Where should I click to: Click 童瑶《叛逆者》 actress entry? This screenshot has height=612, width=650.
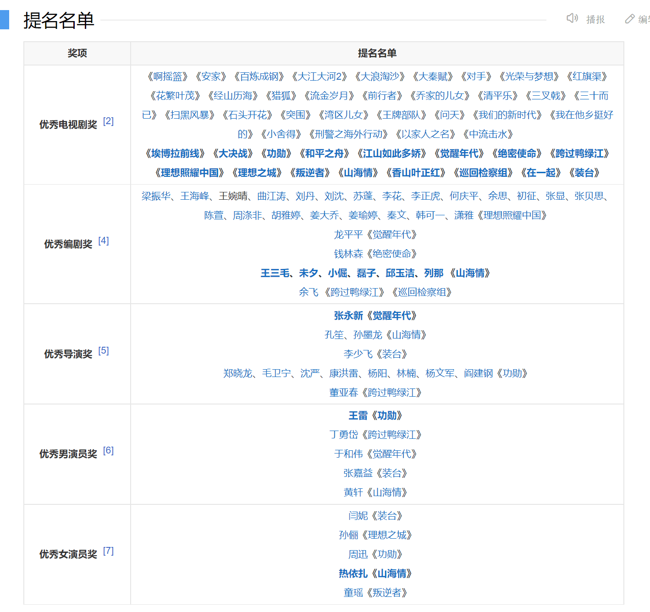coord(375,593)
